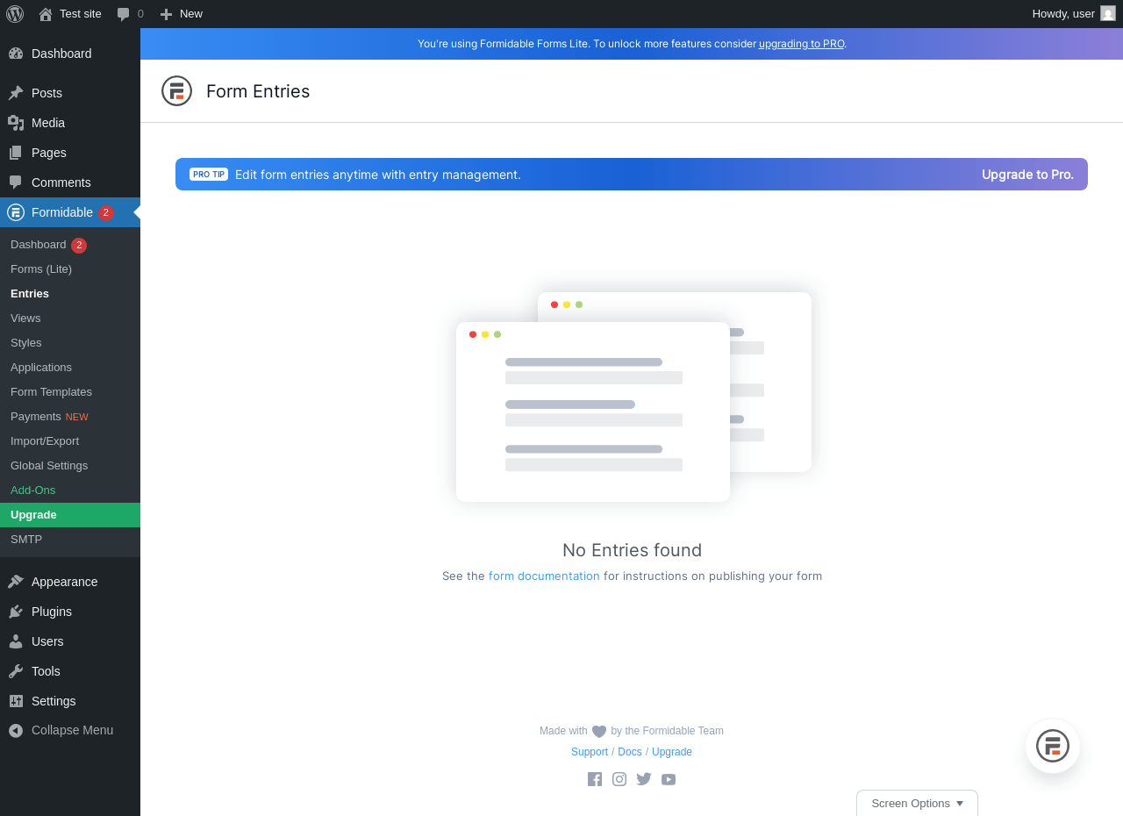Open the user avatar in top bar
This screenshot has width=1123, height=816.
[x=1108, y=13]
